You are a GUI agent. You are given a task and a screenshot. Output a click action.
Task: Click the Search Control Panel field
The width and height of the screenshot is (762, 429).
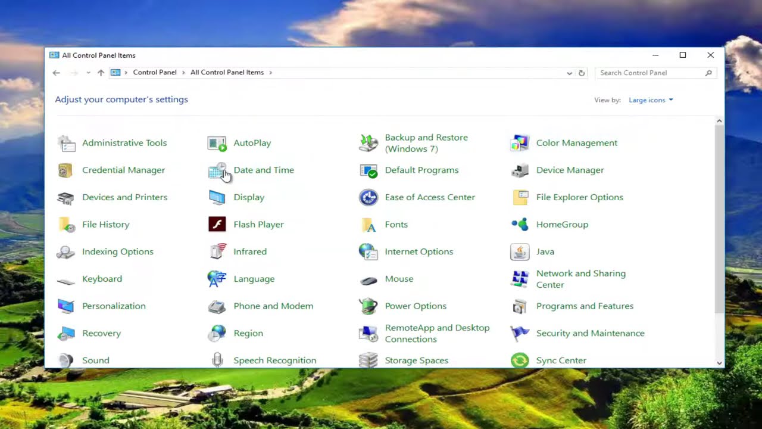[655, 73]
